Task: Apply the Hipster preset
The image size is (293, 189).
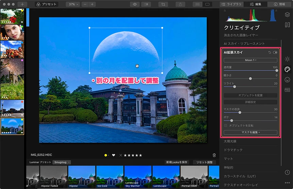Action: pos(82,177)
